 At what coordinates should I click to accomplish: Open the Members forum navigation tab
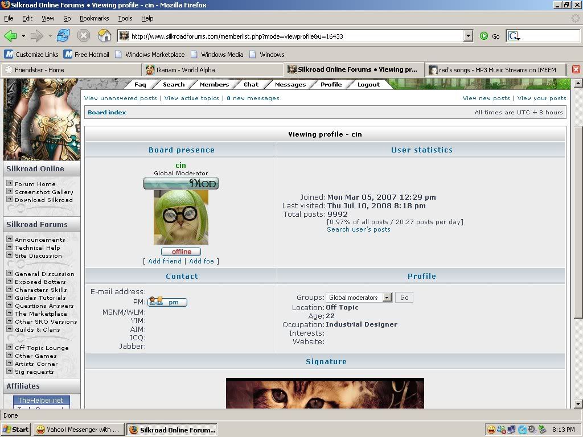[x=214, y=84]
